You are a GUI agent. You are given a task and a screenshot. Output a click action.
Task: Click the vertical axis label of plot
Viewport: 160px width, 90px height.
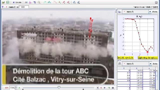pyautogui.click(x=121, y=35)
